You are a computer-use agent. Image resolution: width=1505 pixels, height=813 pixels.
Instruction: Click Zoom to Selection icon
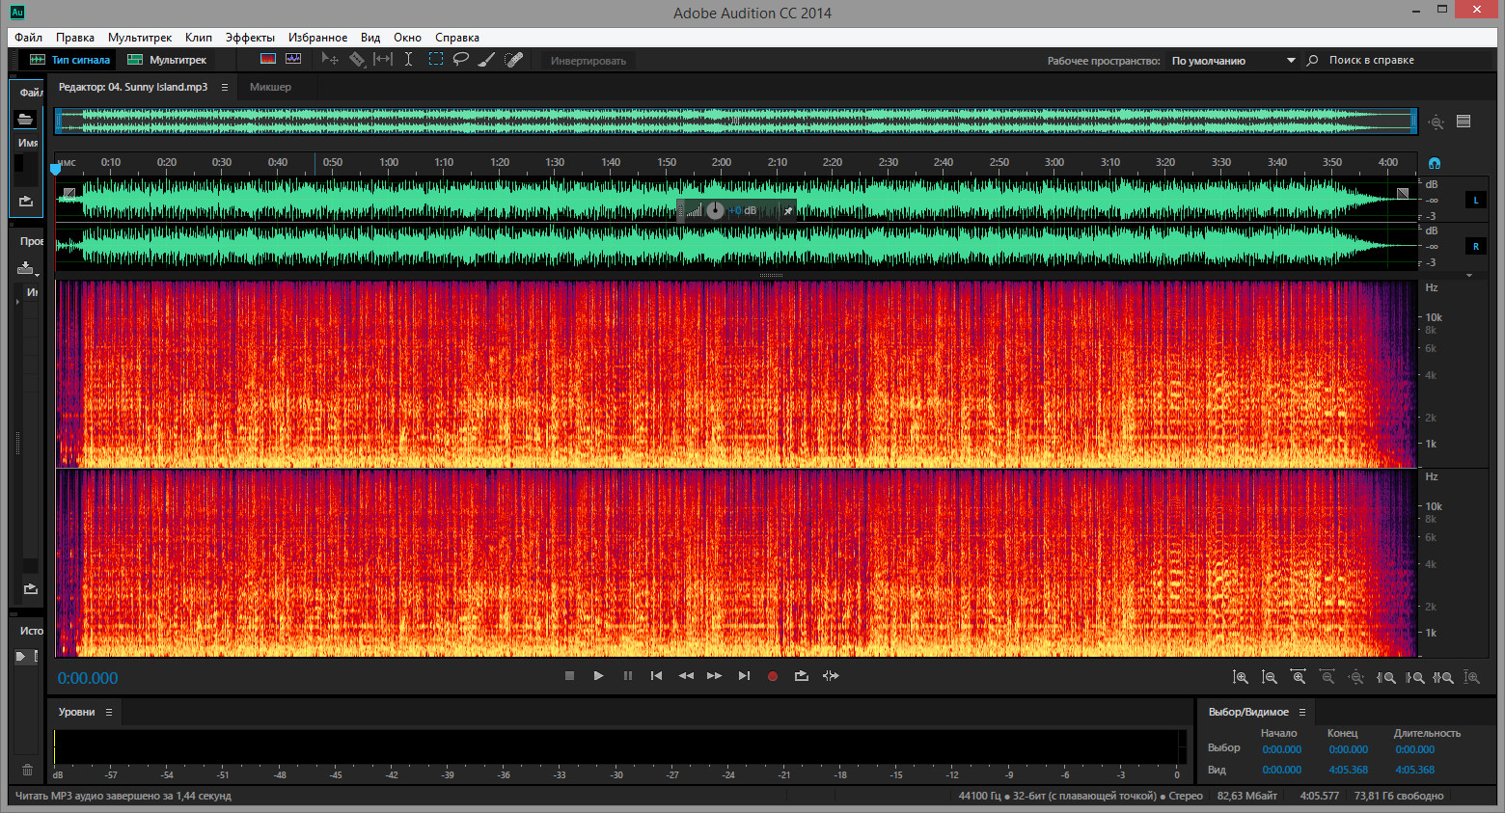coord(1443,678)
